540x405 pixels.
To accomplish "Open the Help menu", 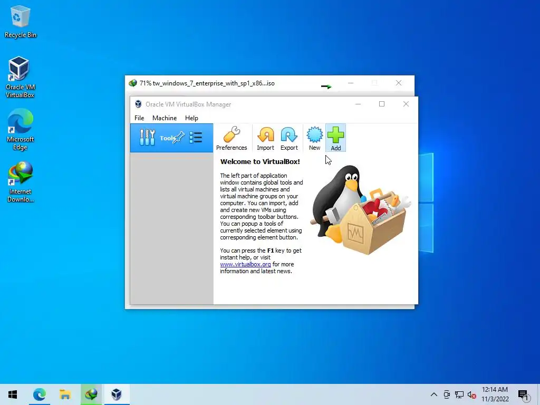I will 191,118.
